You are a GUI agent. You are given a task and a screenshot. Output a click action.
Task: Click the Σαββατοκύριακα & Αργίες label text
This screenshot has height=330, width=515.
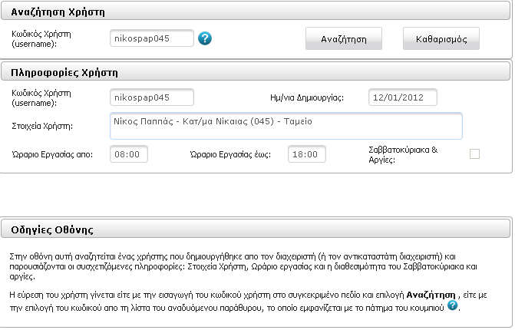click(403, 155)
